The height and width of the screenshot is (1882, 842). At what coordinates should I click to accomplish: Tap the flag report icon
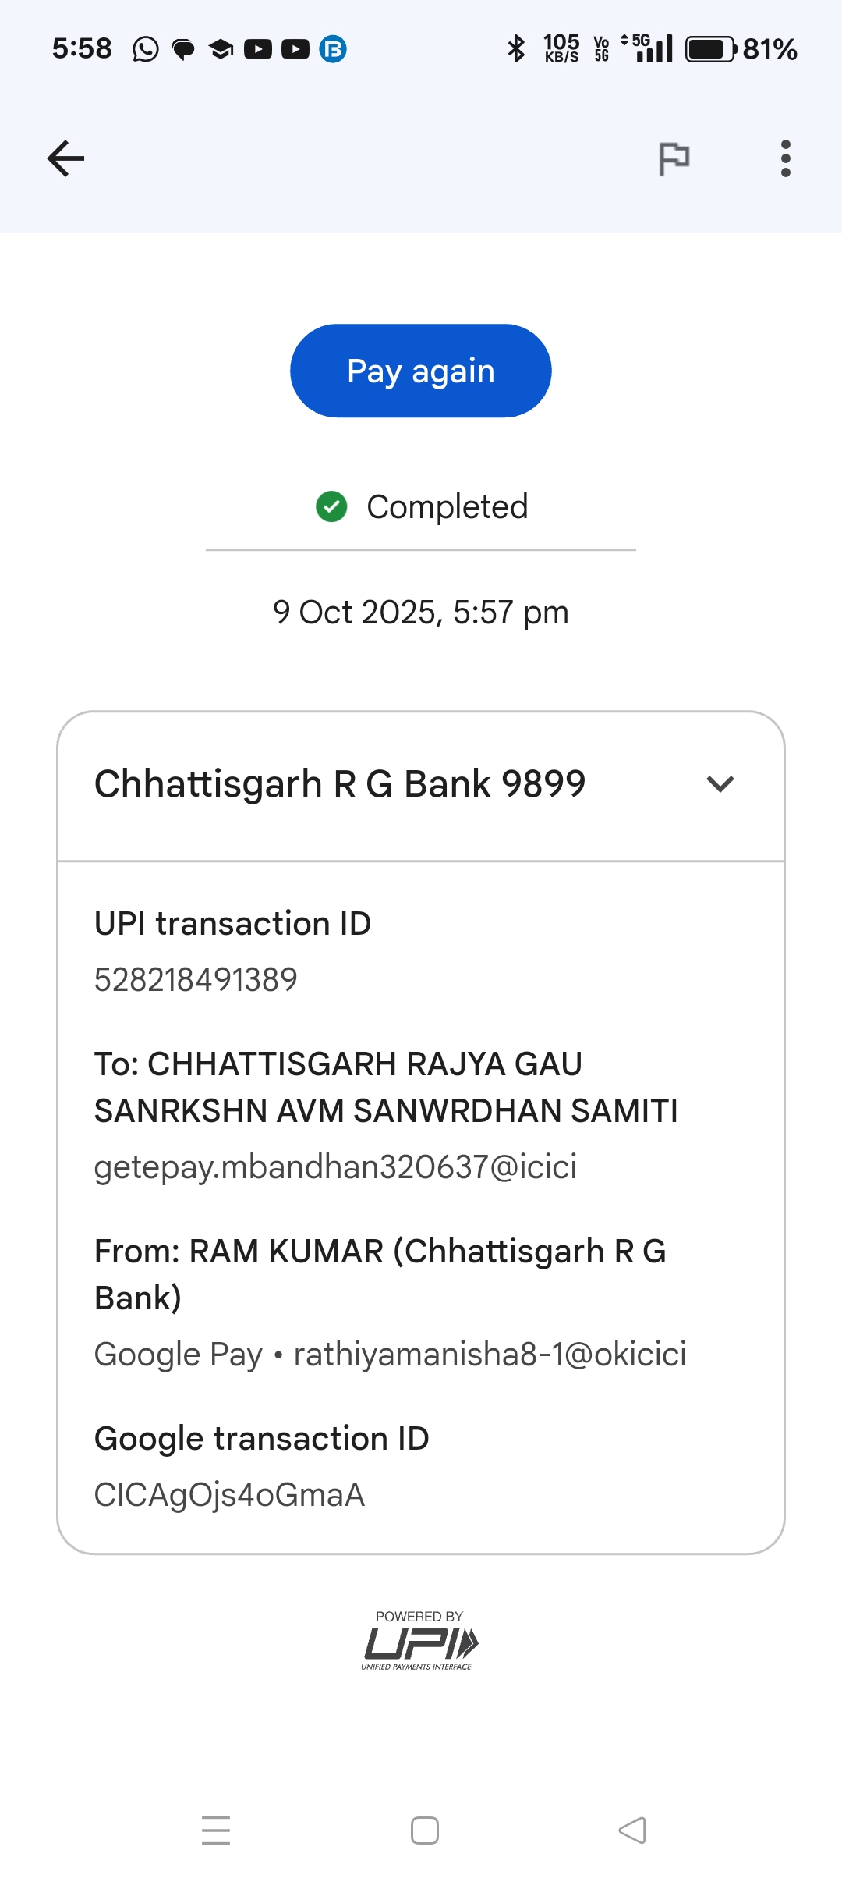(674, 158)
